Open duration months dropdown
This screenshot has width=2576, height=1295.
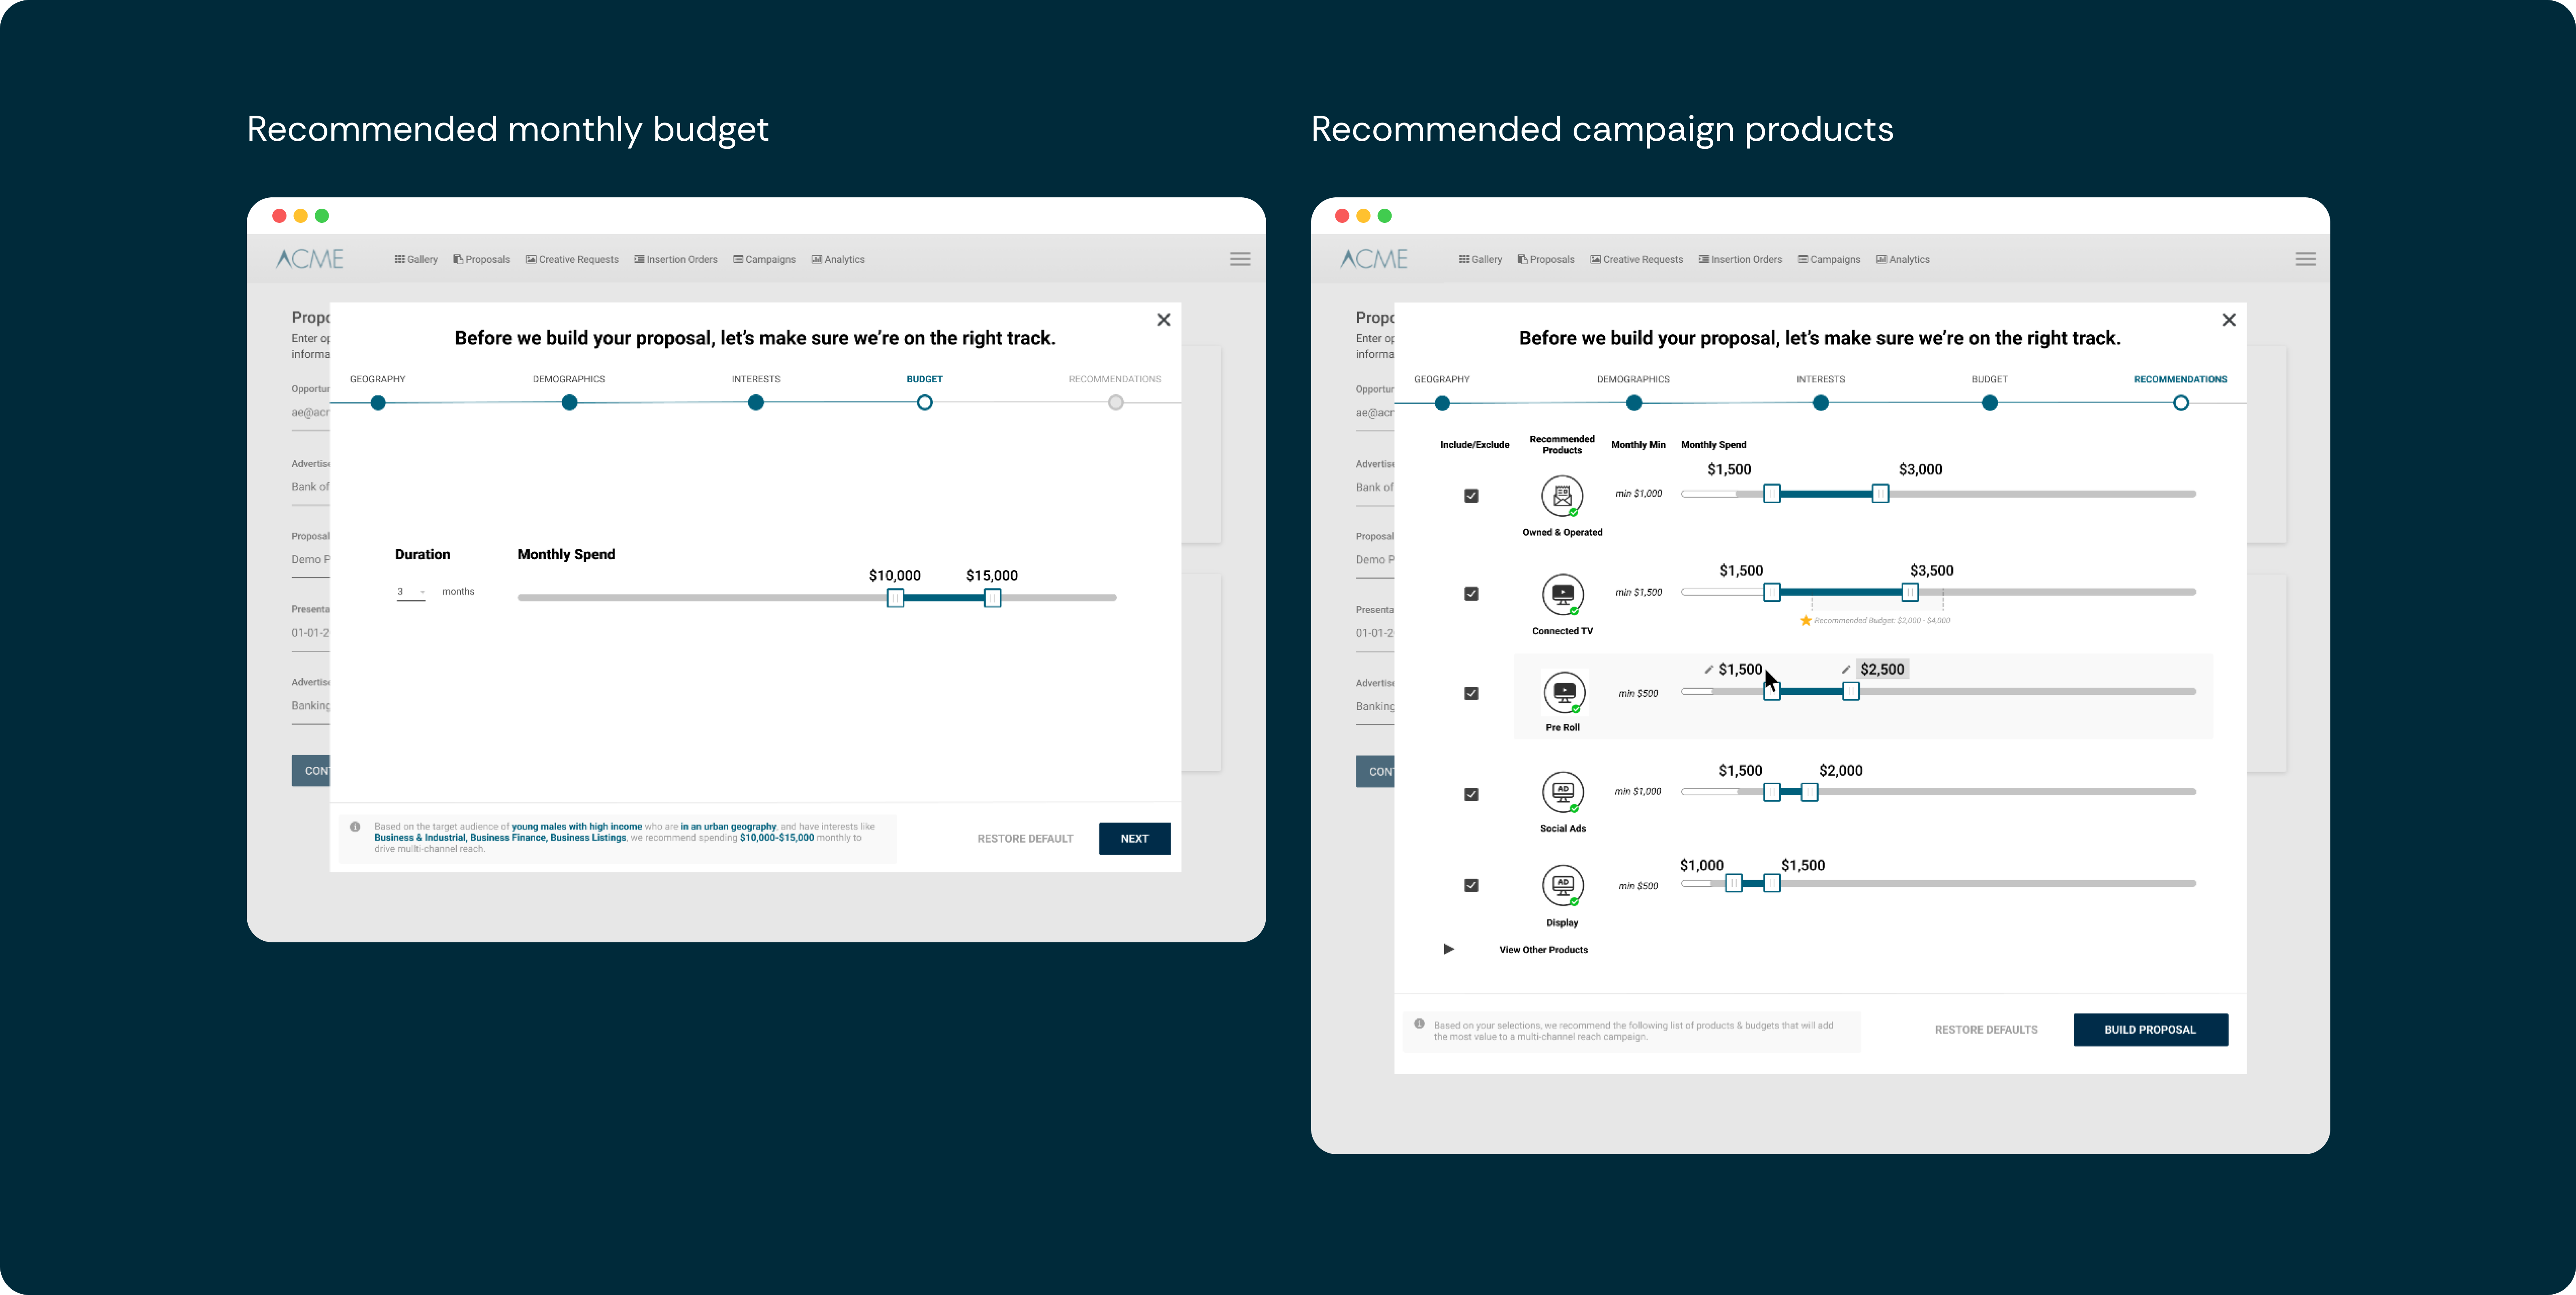click(x=411, y=592)
